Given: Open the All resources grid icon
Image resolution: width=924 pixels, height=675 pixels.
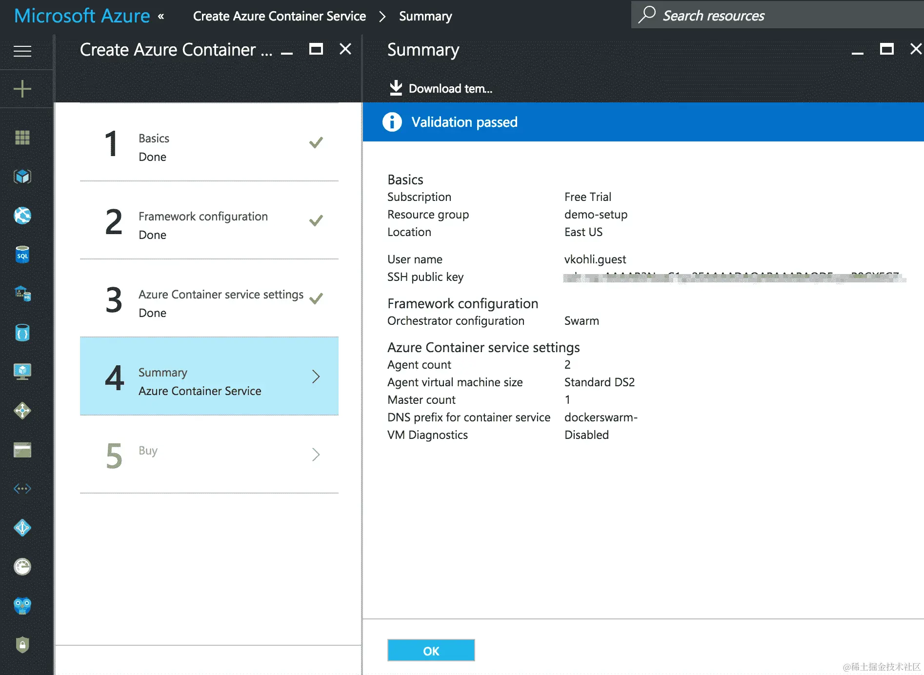Looking at the screenshot, I should 21,138.
